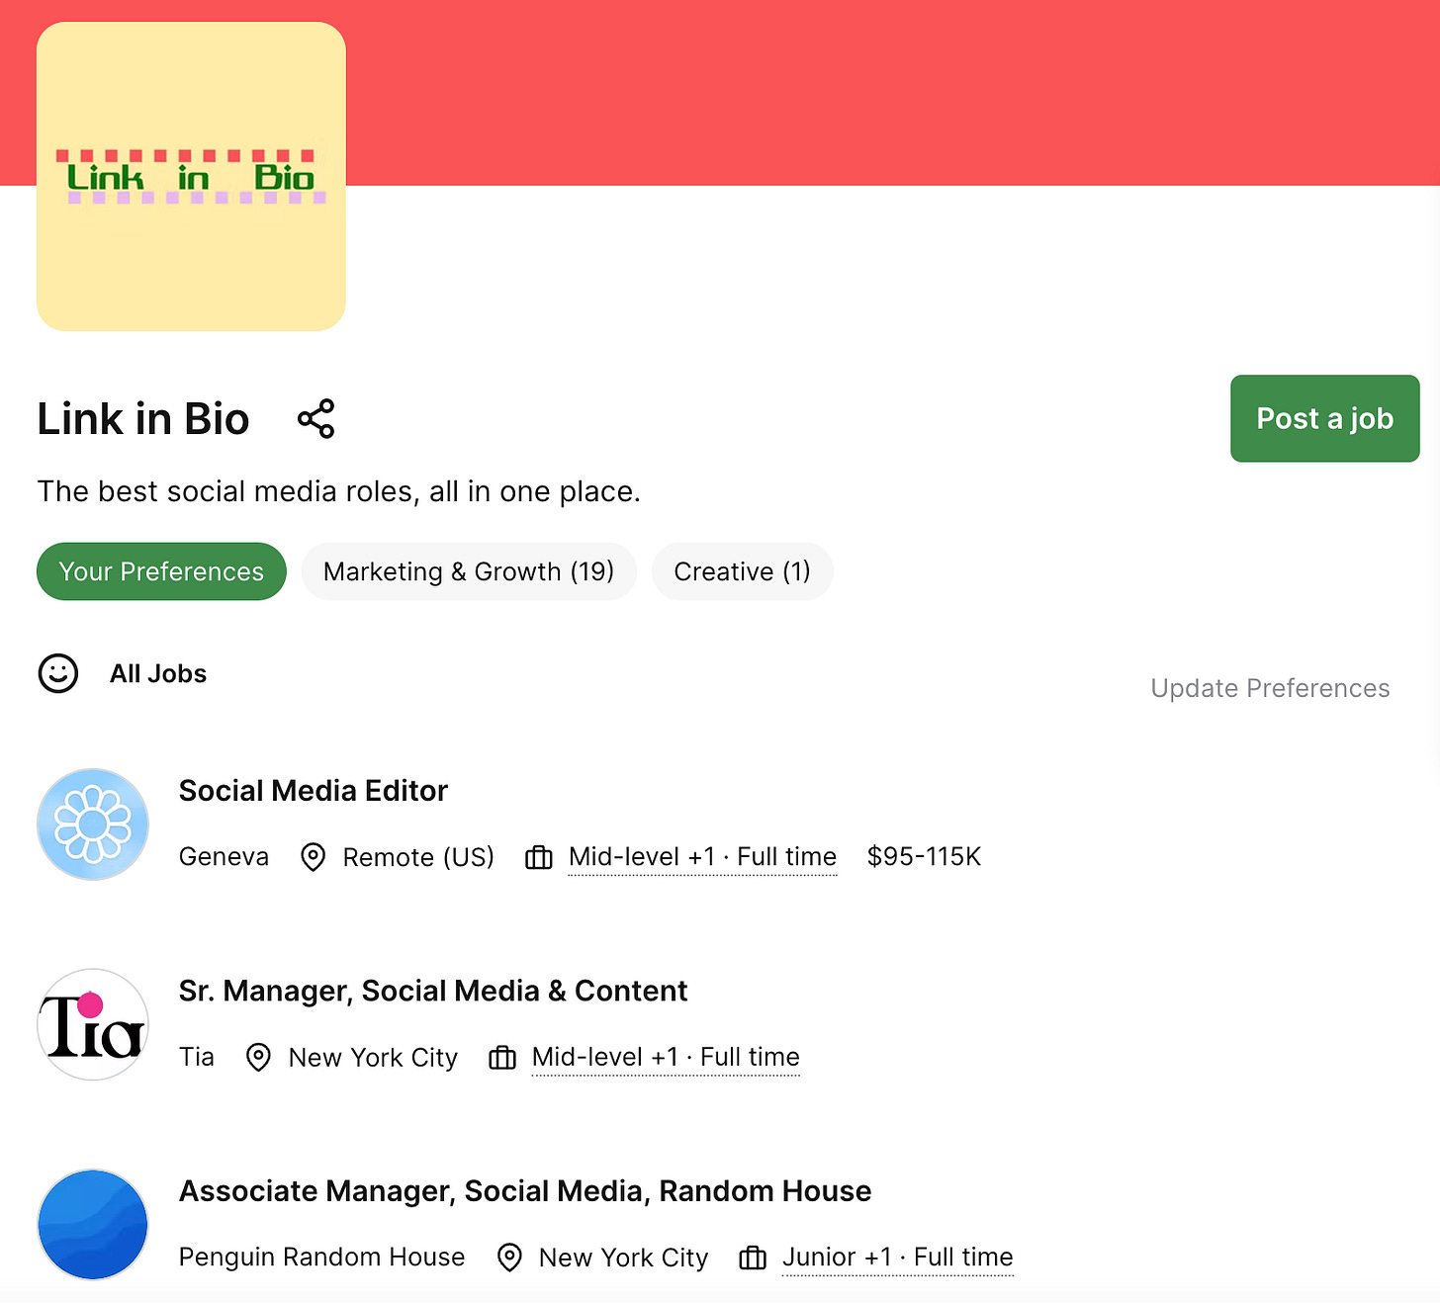Click the briefcase icon in the Geneva row

[x=539, y=857]
